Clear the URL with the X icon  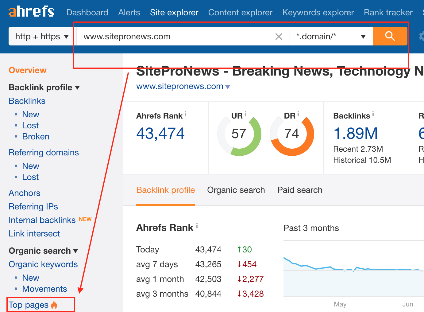pos(279,37)
